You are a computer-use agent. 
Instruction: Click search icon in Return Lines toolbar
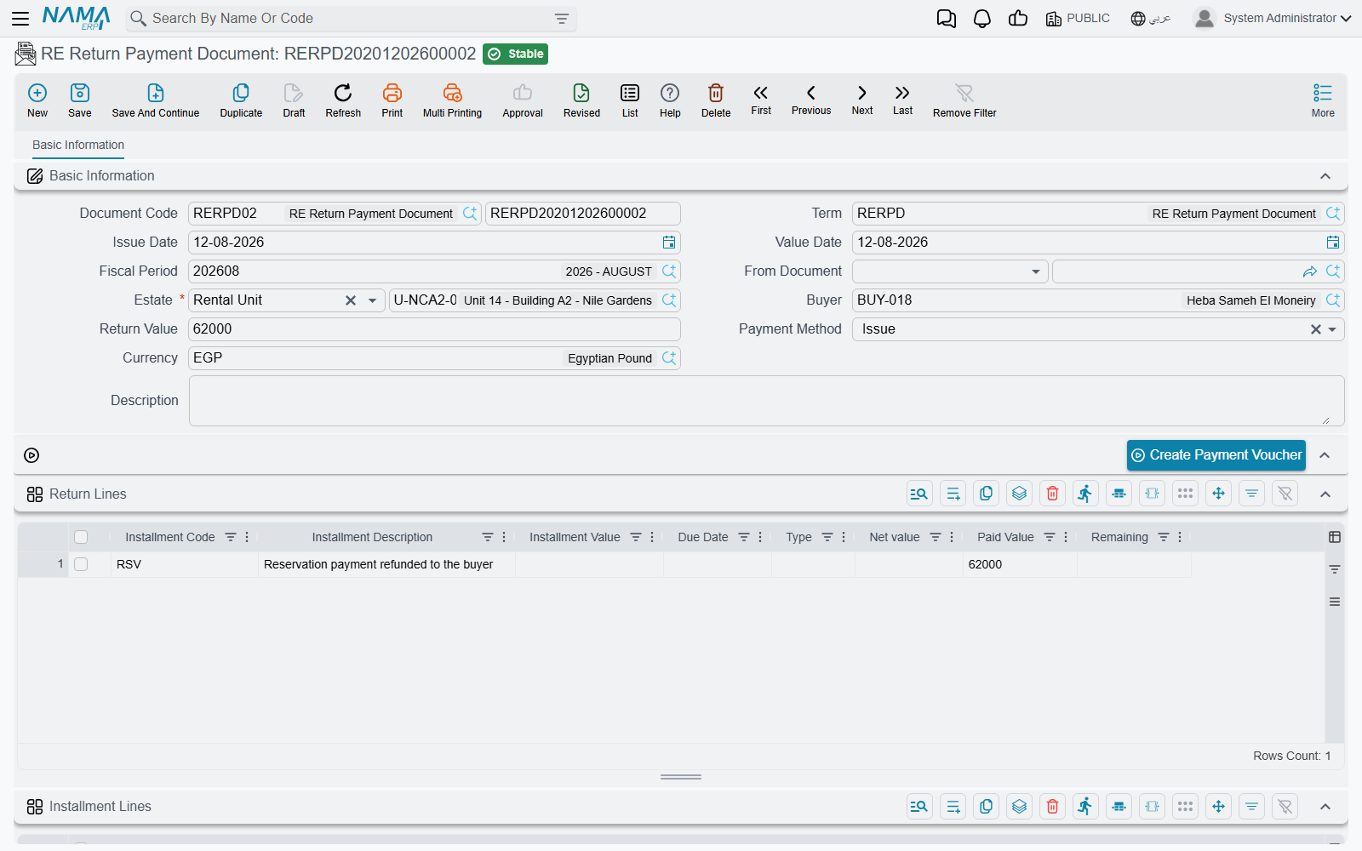tap(919, 494)
